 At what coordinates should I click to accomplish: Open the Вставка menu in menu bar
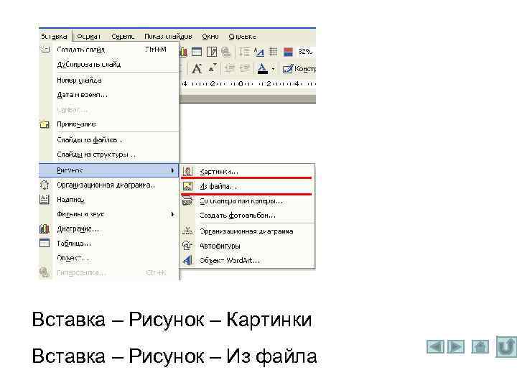55,37
